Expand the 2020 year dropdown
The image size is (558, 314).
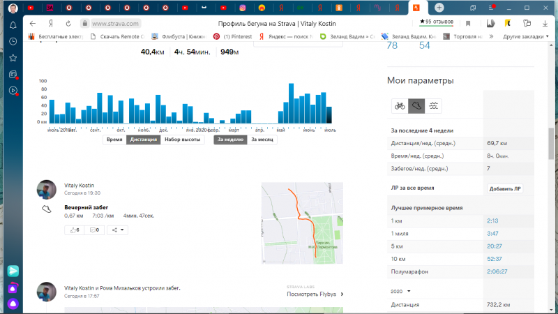coord(400,291)
